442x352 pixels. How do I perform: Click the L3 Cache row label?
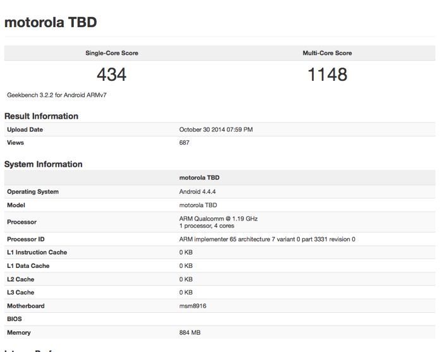pyautogui.click(x=20, y=293)
